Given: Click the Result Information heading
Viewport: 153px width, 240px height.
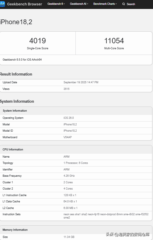Looking at the screenshot, I should tap(16, 74).
